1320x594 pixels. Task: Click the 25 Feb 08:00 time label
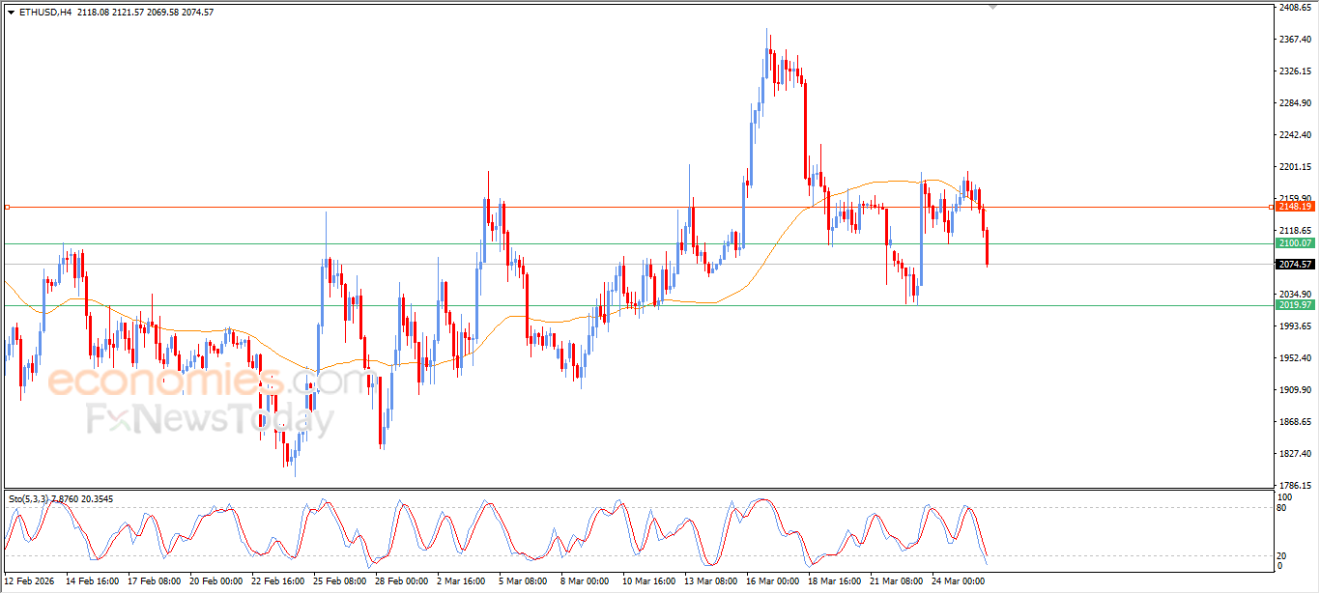pos(341,581)
